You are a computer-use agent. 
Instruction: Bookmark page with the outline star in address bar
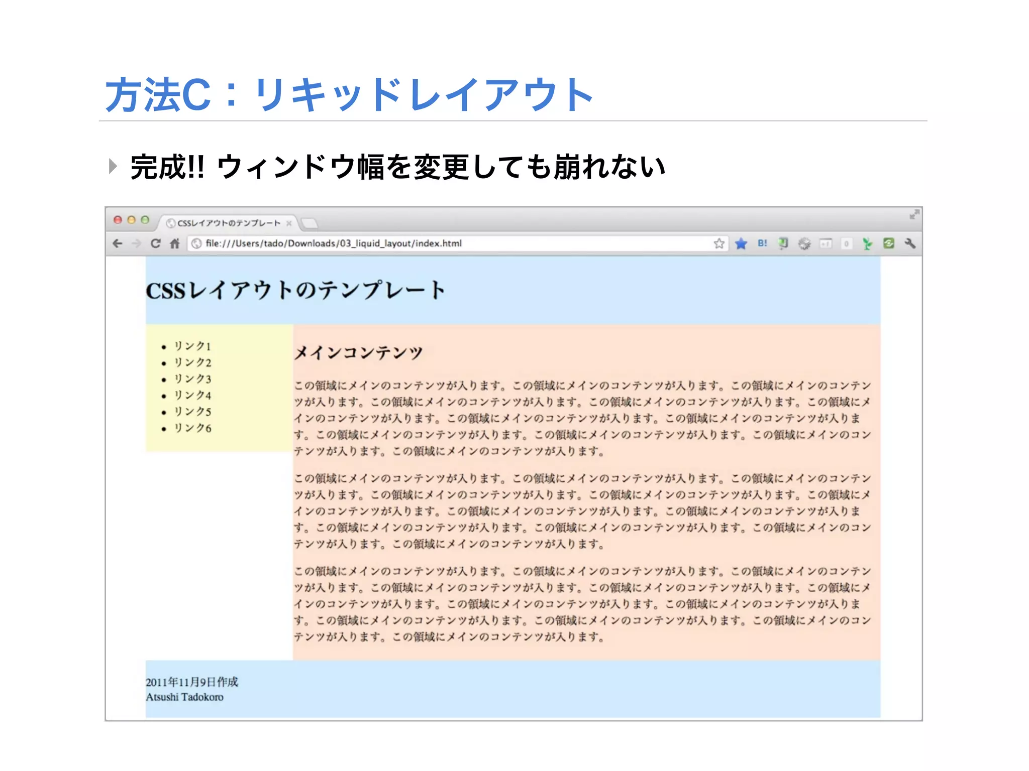(x=719, y=243)
